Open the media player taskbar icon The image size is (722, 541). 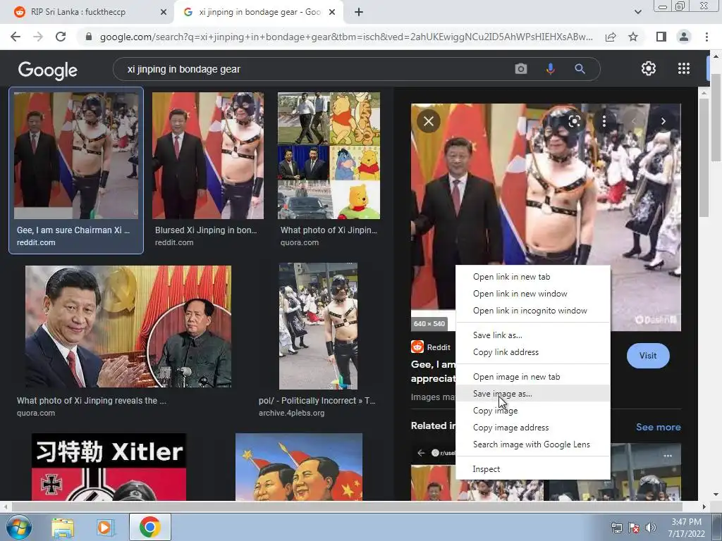coord(104,528)
